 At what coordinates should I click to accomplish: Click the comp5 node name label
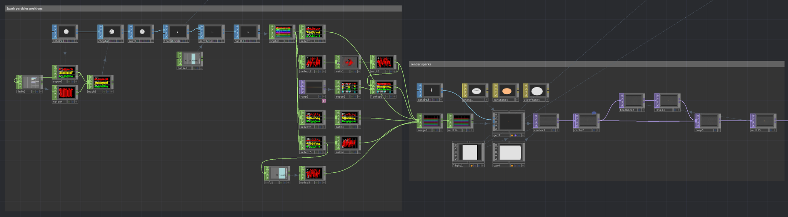700,130
